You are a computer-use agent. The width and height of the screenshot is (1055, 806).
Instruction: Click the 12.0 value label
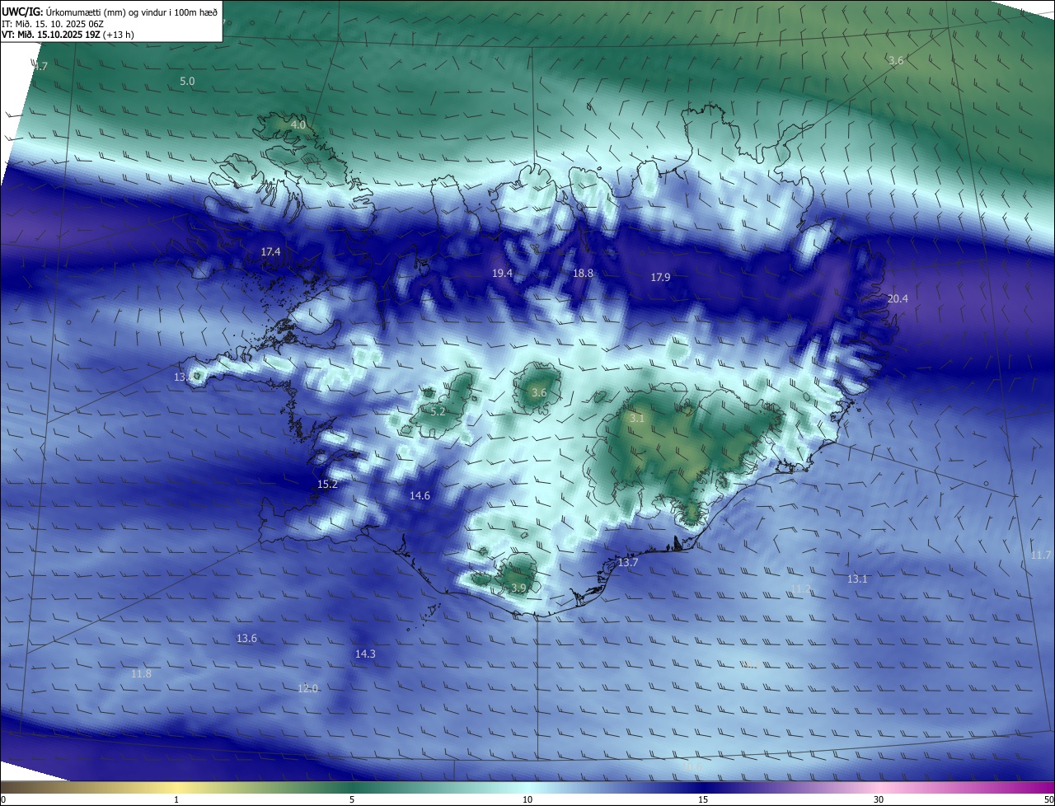307,687
